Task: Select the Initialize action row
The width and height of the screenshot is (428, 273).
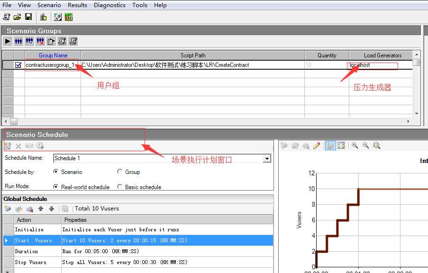Action: pos(138,229)
